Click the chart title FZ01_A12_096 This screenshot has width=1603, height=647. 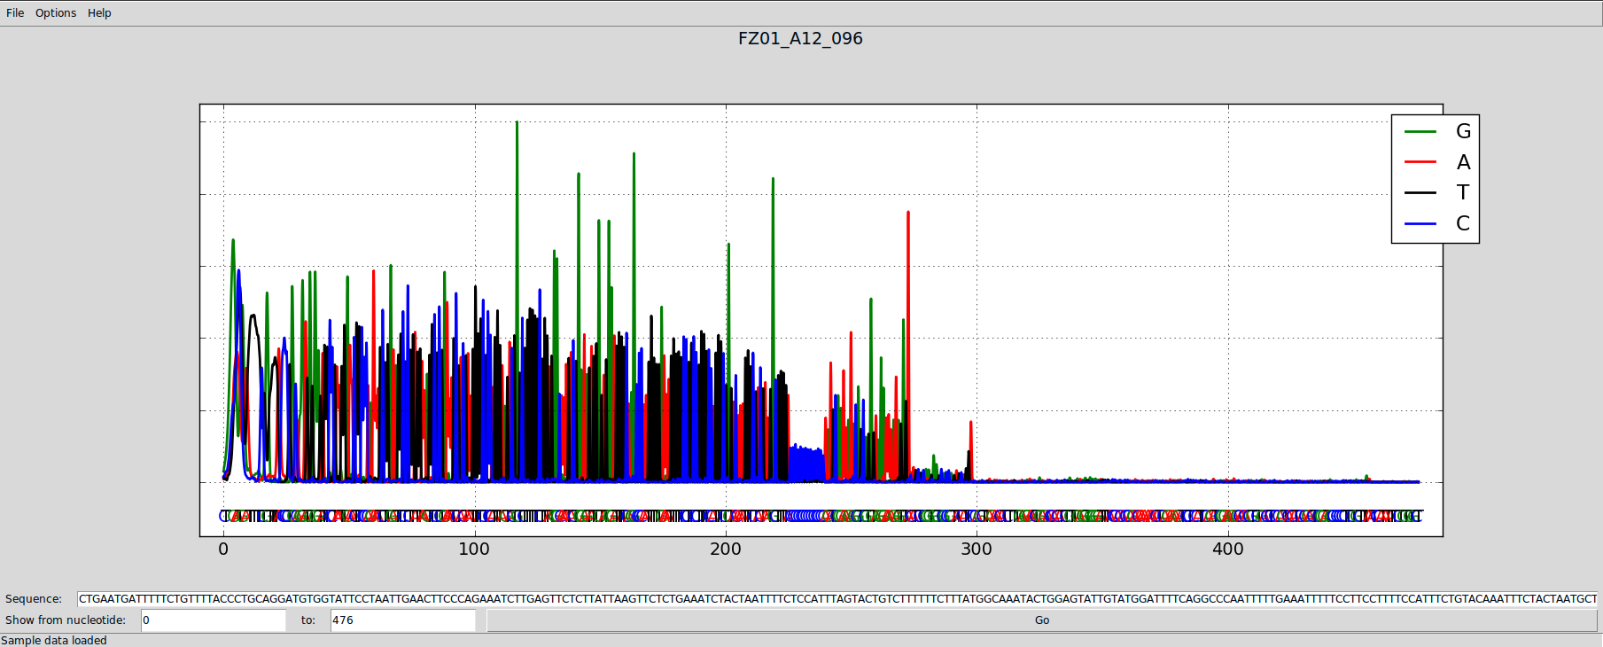(800, 39)
